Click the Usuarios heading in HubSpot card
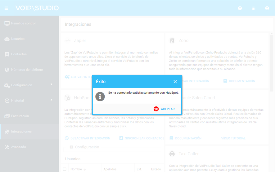The height and width of the screenshot is (172, 275). coord(73,159)
